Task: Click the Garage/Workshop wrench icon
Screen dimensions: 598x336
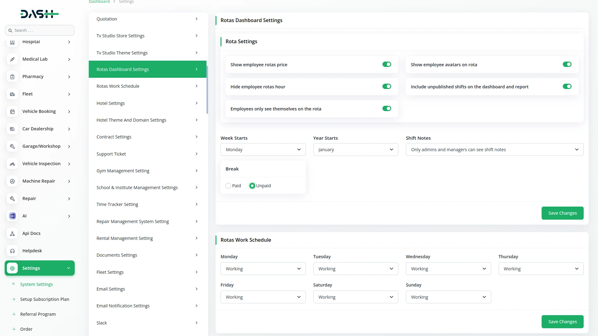Action: pyautogui.click(x=12, y=146)
